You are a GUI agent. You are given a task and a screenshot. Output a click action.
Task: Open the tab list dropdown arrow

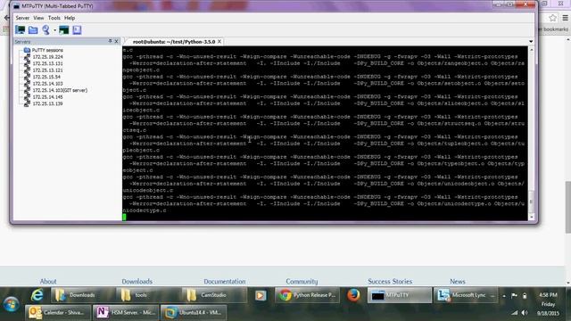[531, 42]
